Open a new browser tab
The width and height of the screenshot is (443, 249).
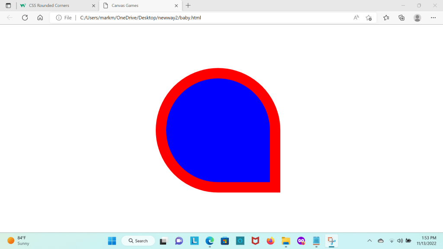coord(188,6)
